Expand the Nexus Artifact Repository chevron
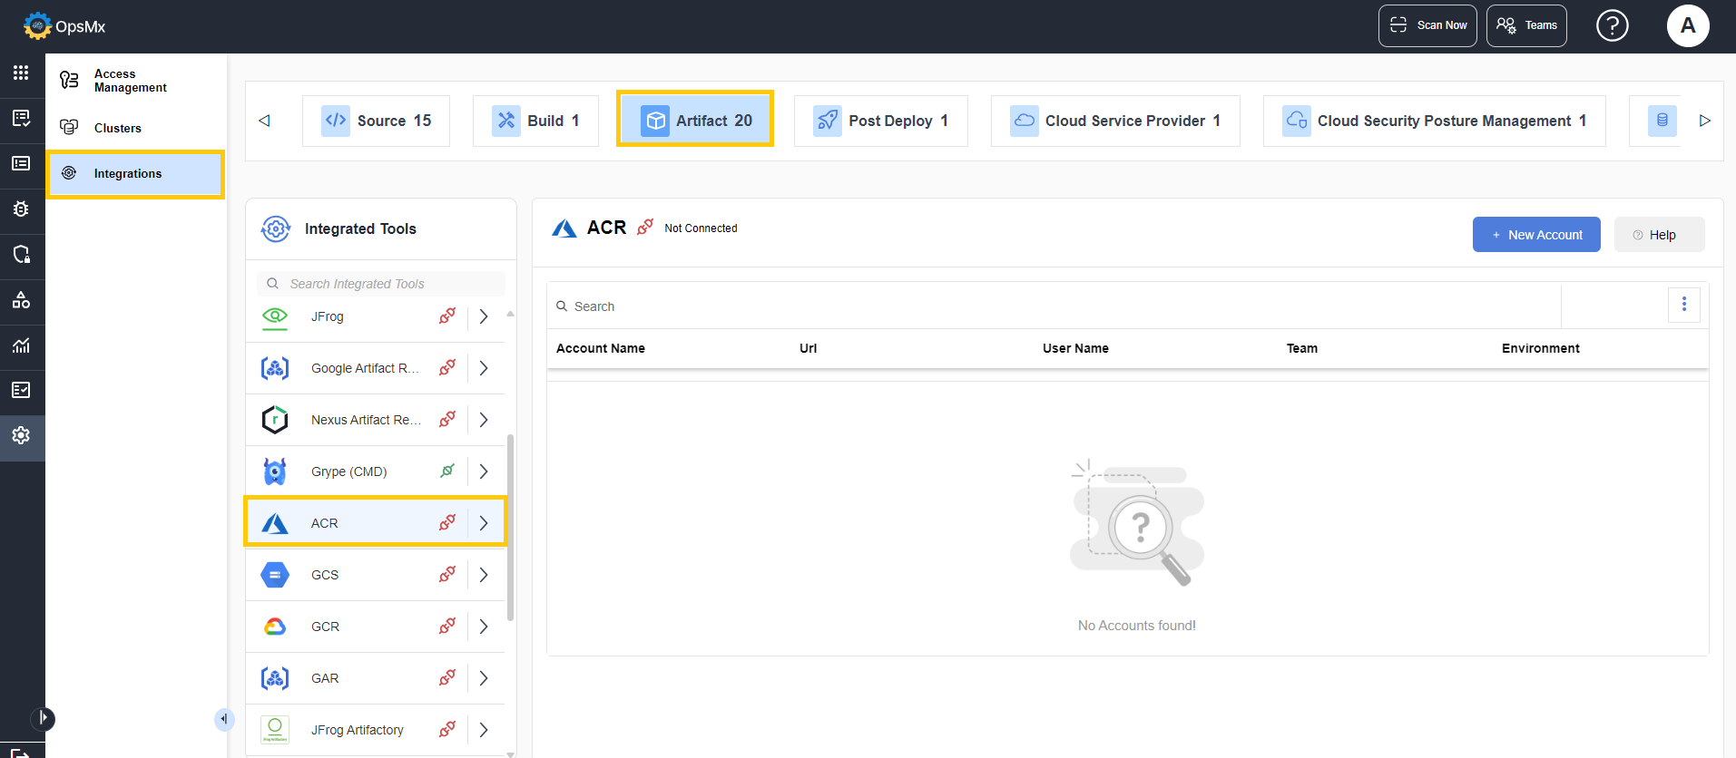 [x=484, y=420]
